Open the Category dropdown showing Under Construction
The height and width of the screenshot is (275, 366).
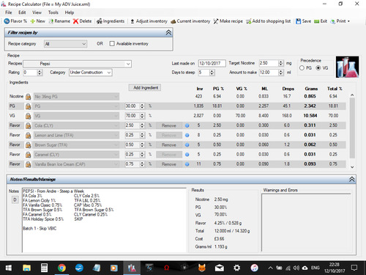(91, 73)
